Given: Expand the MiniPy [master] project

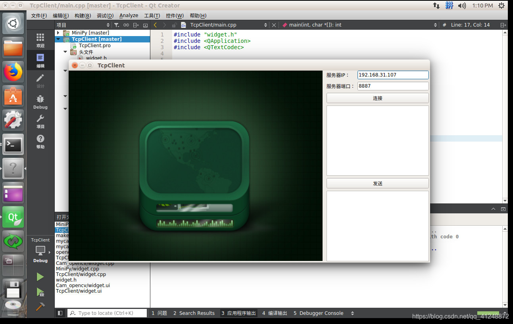Looking at the screenshot, I should 58,33.
